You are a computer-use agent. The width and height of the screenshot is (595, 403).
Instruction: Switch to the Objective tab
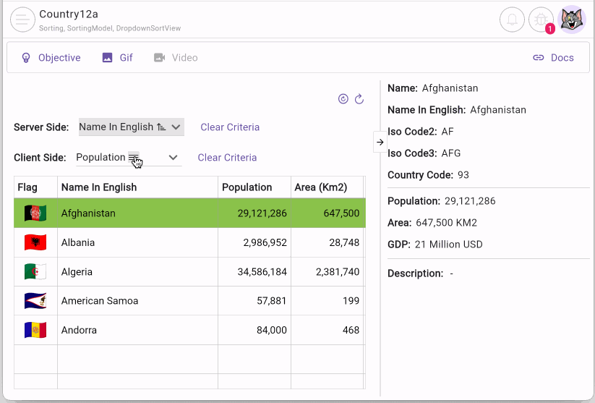51,58
